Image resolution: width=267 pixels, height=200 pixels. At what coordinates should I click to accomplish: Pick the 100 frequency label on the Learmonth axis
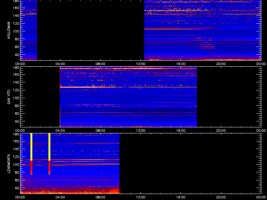[16, 165]
